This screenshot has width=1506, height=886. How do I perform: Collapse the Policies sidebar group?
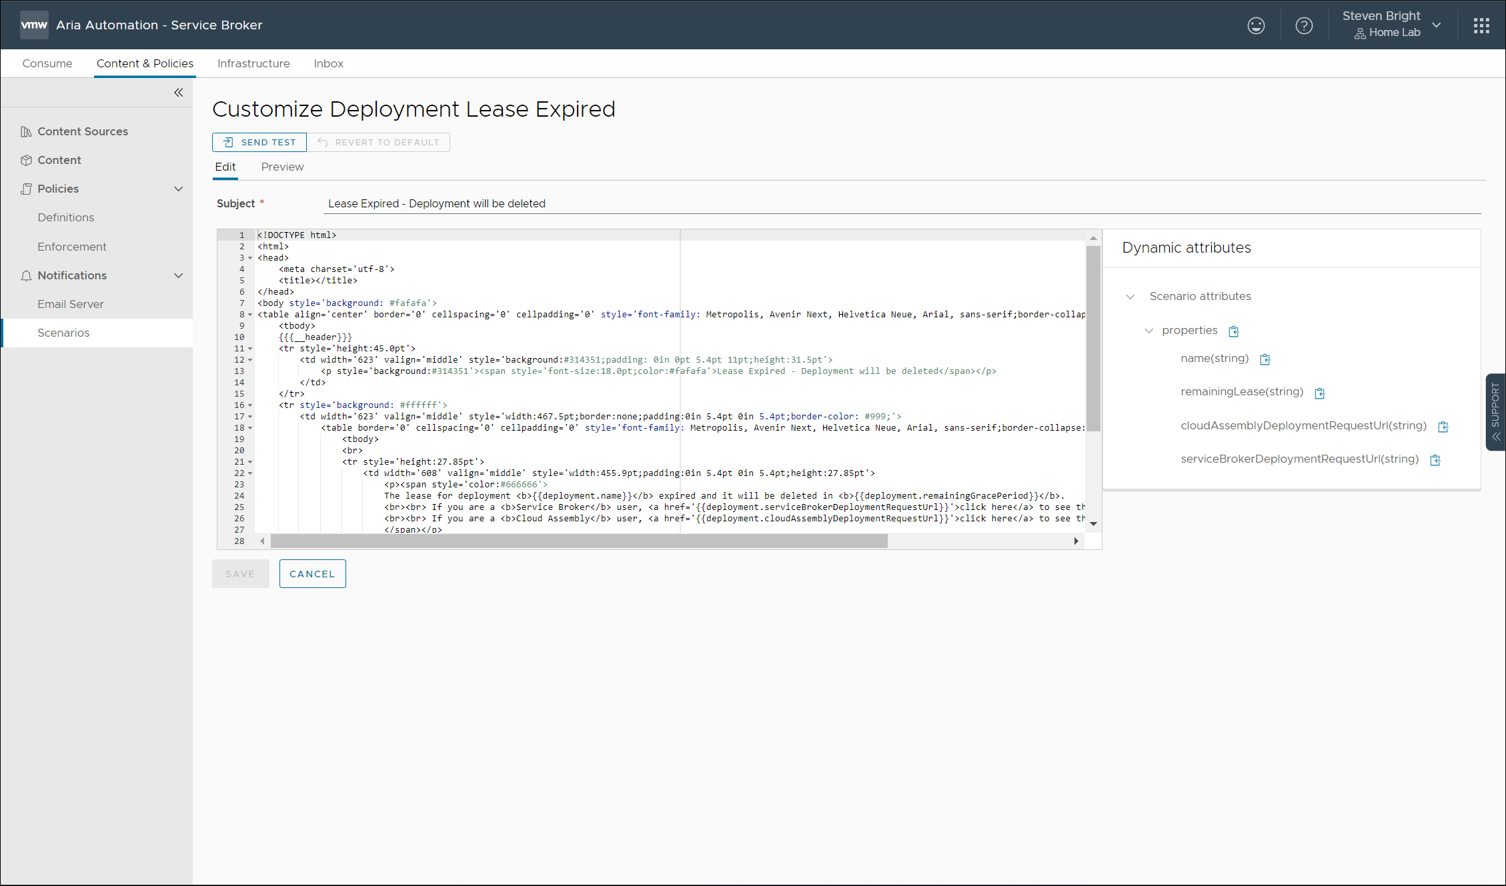[178, 189]
